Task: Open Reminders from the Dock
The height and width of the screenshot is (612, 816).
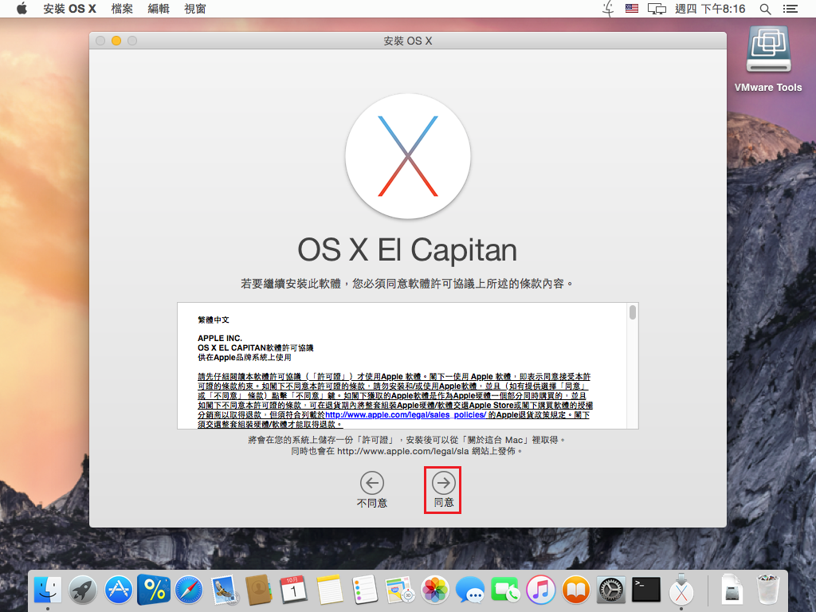Action: [364, 590]
